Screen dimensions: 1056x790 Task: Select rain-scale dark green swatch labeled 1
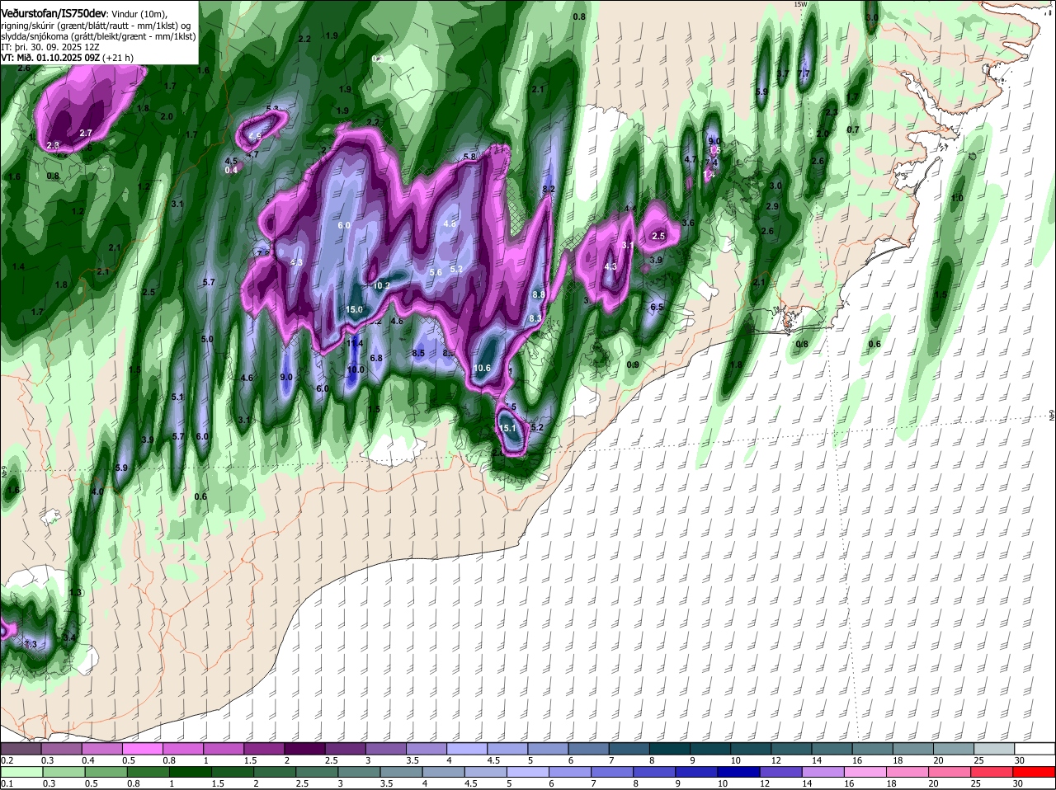pyautogui.click(x=190, y=772)
